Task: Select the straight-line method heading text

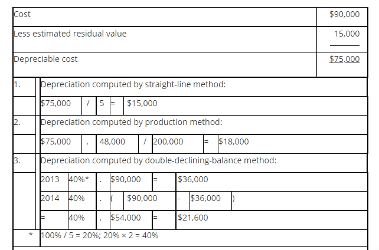Action: click(x=133, y=84)
